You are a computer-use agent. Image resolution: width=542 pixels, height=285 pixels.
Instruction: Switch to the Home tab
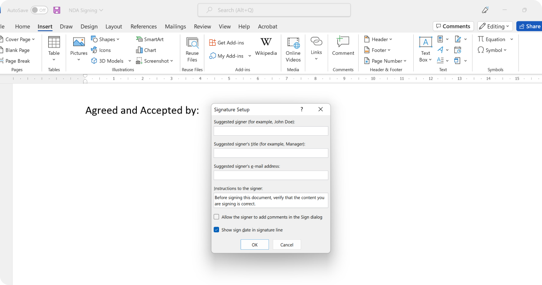click(x=23, y=27)
